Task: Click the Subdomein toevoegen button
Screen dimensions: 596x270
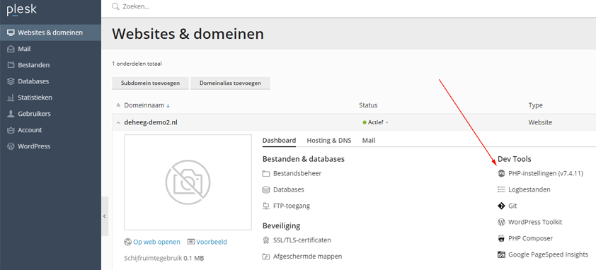Action: 150,83
